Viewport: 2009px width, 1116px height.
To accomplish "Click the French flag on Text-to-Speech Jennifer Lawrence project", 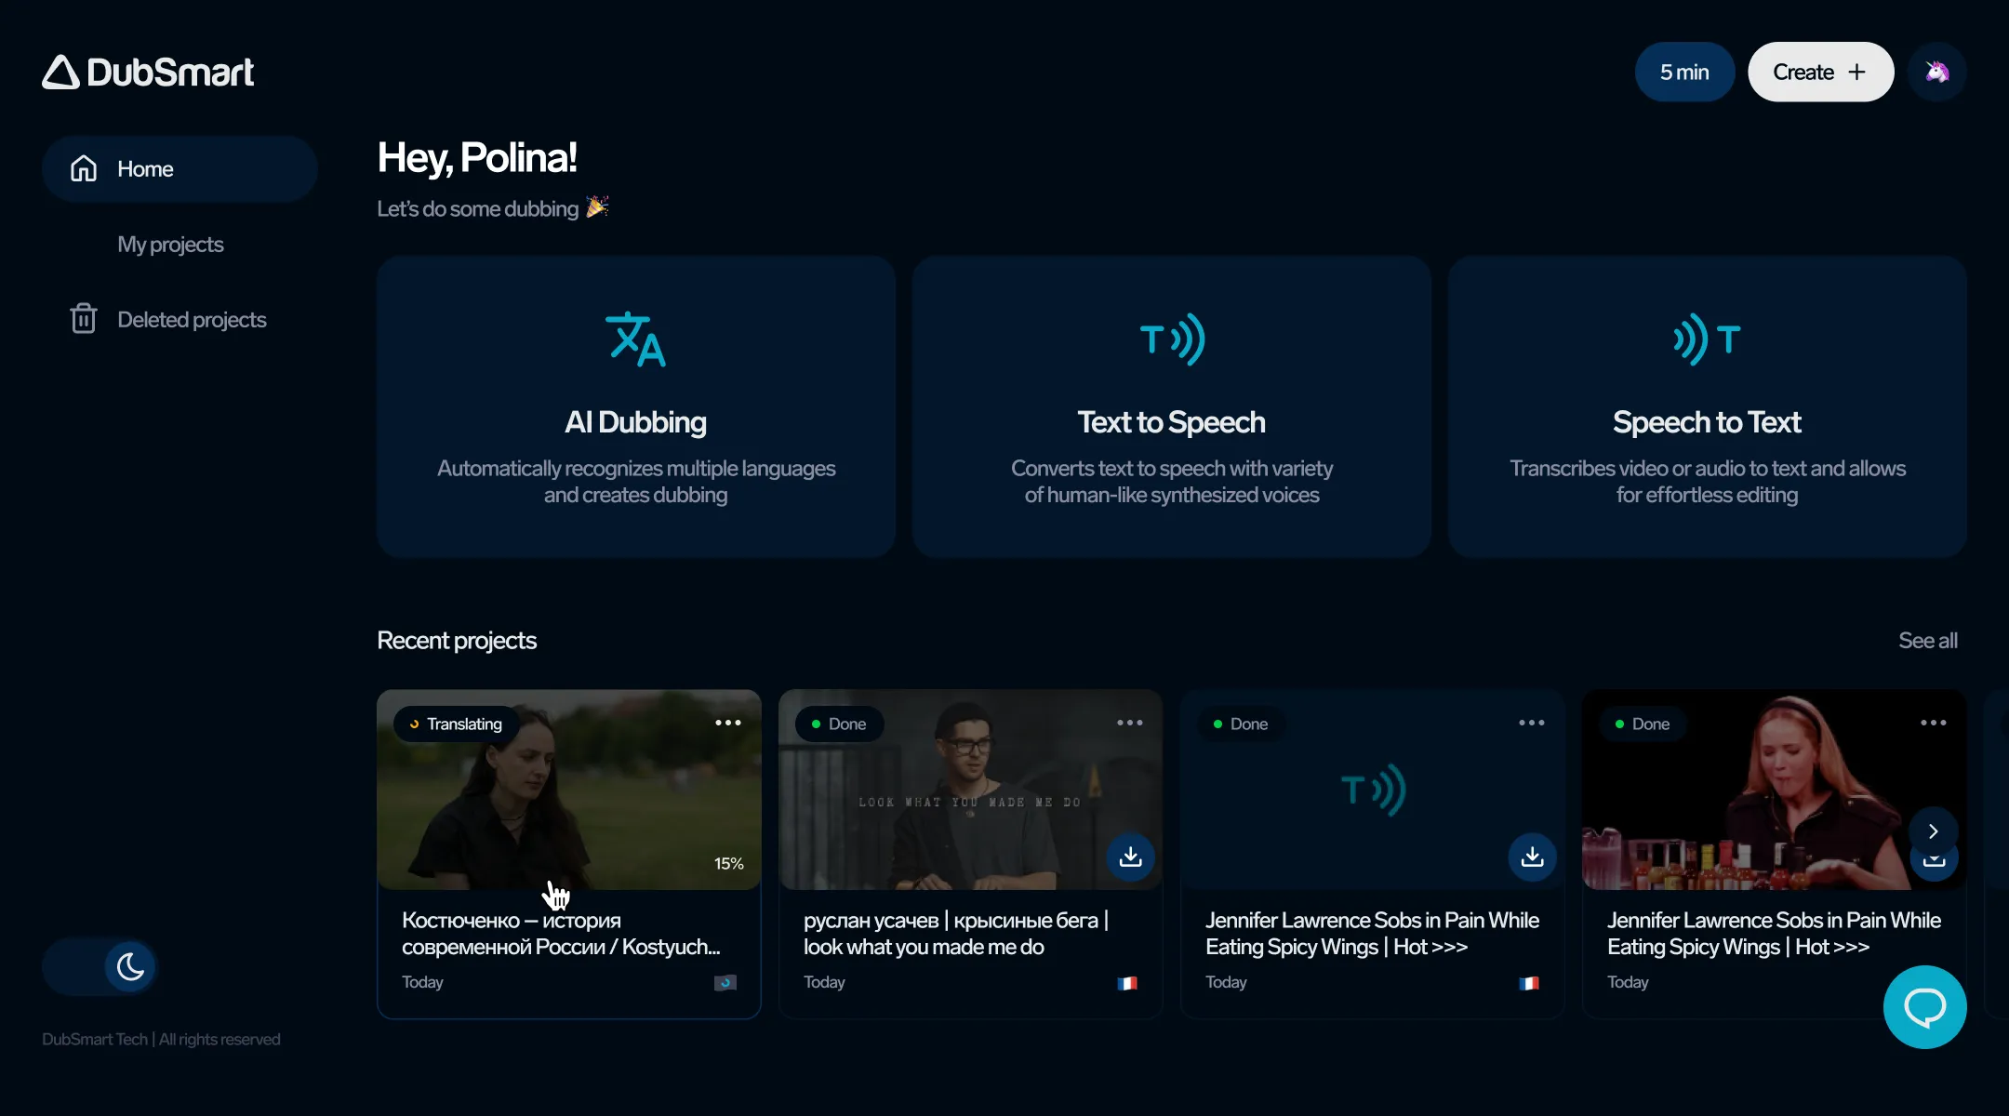I will point(1529,983).
